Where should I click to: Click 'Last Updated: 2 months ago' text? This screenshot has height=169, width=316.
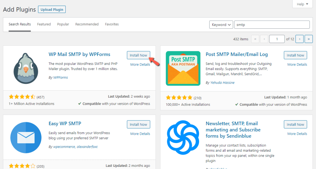click(128, 166)
